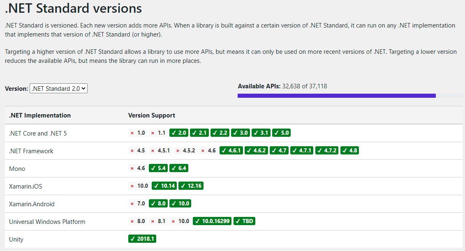Click the .NET Framework 4.6.1 supported badge

231,150
